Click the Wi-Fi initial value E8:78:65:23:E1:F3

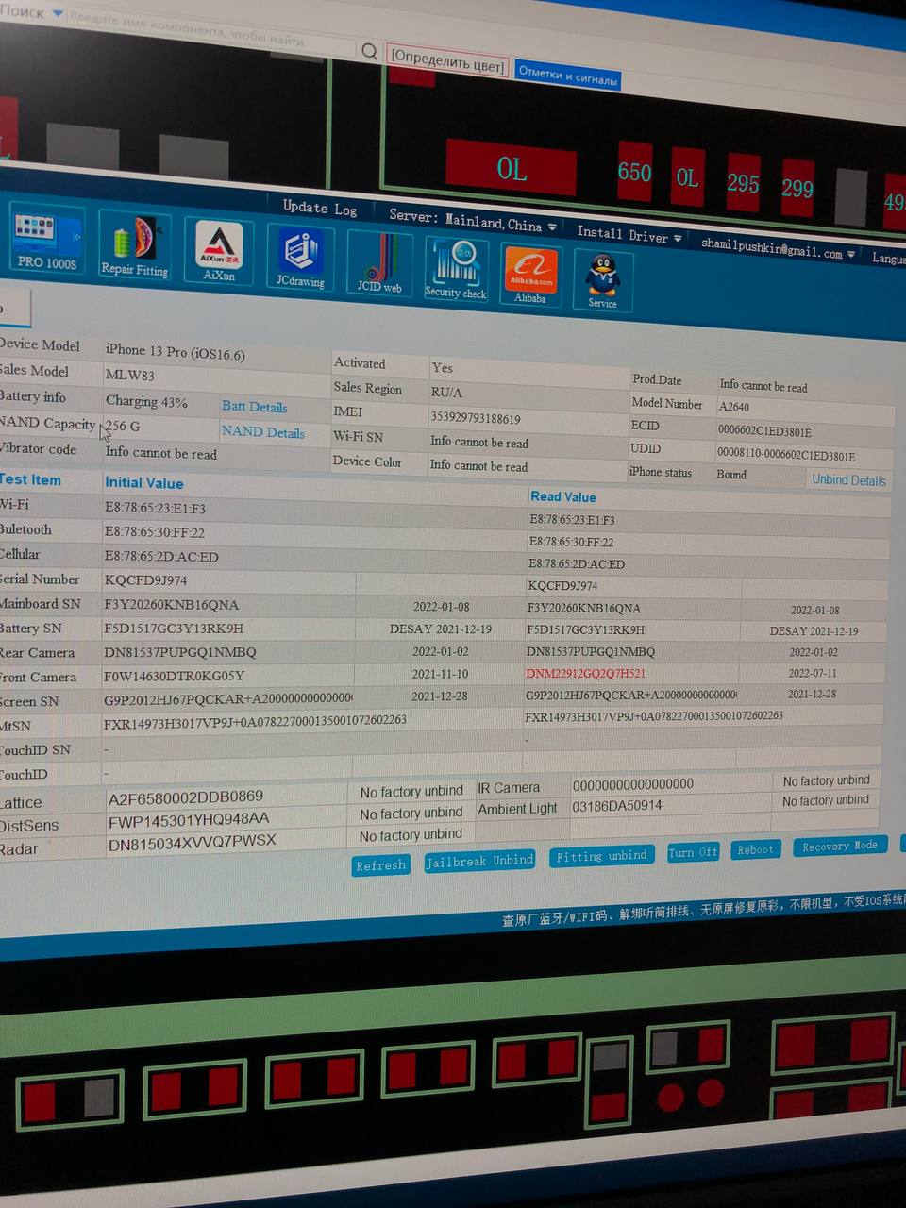[155, 508]
